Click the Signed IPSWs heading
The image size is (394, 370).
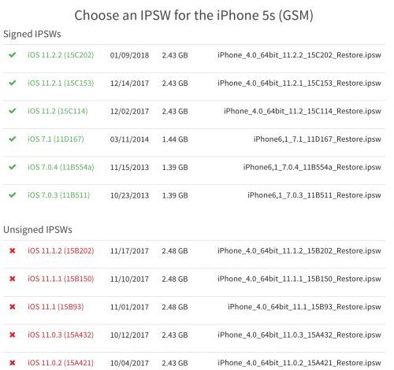pos(32,34)
